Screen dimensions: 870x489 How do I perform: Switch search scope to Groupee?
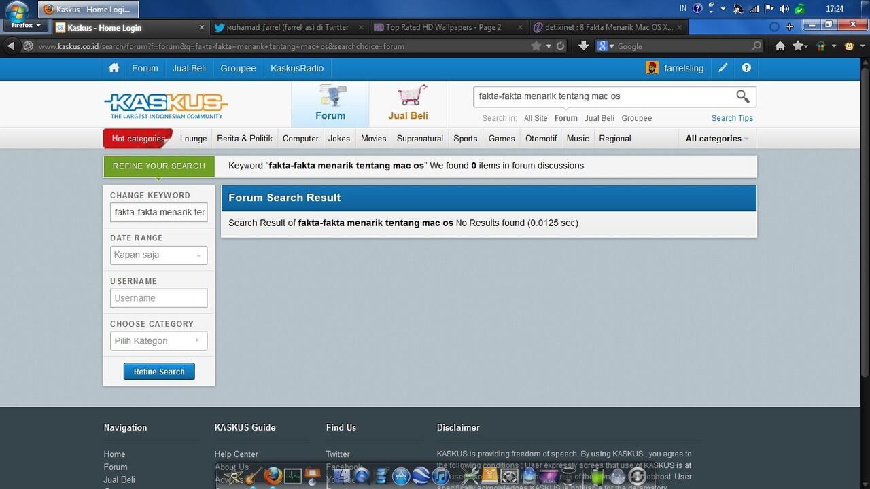pyautogui.click(x=636, y=118)
